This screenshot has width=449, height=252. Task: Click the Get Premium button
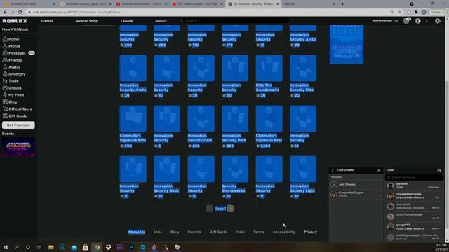(18, 125)
